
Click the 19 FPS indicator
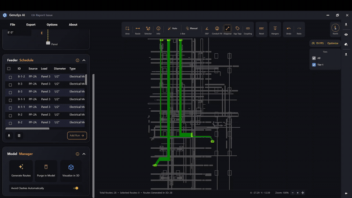tap(318, 43)
